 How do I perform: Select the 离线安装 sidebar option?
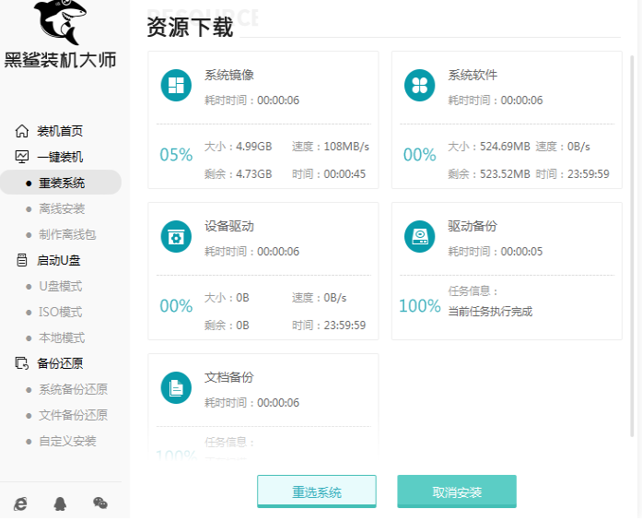[62, 208]
